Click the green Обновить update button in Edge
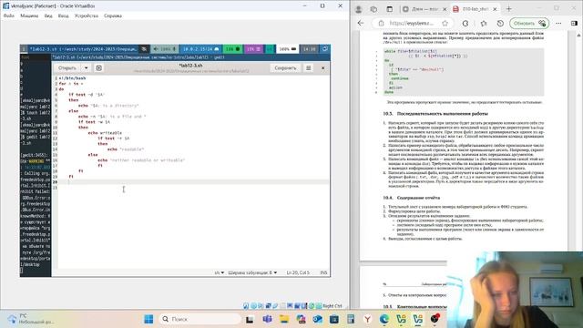The height and width of the screenshot is (328, 583). (x=529, y=23)
